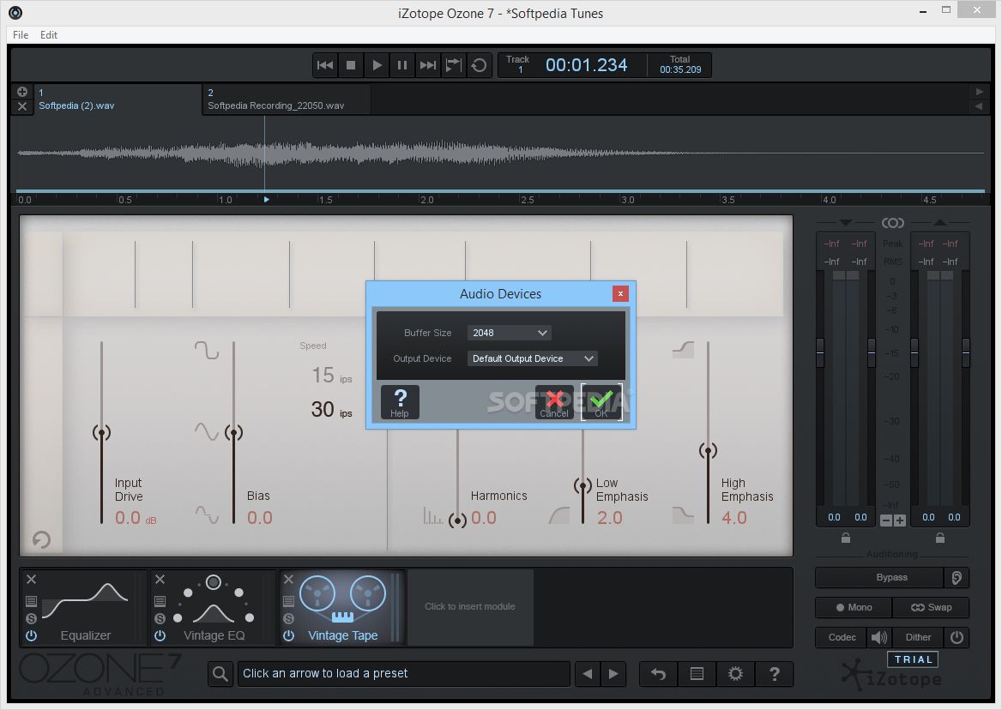Confirm with OK in Audio Devices dialog
Image resolution: width=1002 pixels, height=710 pixels.
click(601, 402)
